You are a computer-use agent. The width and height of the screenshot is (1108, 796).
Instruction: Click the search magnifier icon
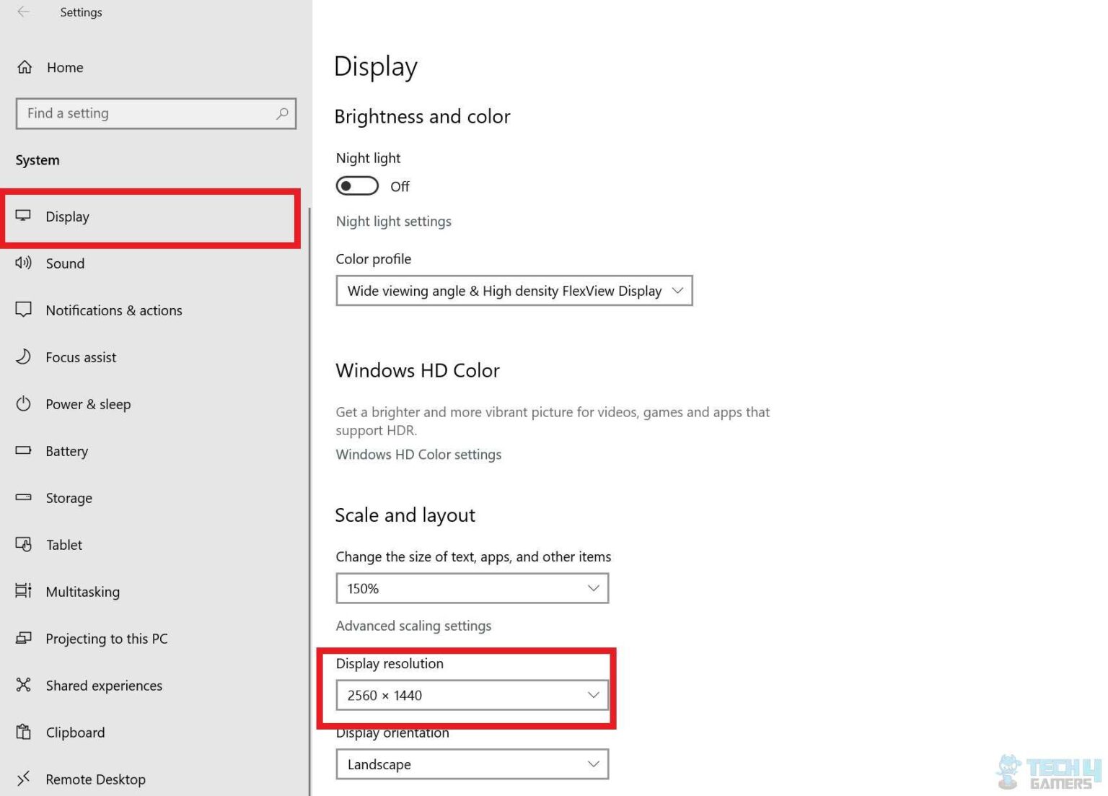[282, 113]
